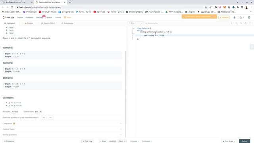This screenshot has width=254, height=143.
Task: Open the Explore menu item
Action: tap(20, 17)
